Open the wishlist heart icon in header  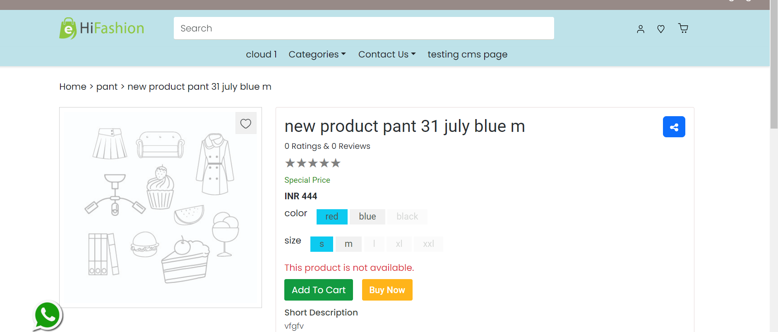coord(661,29)
